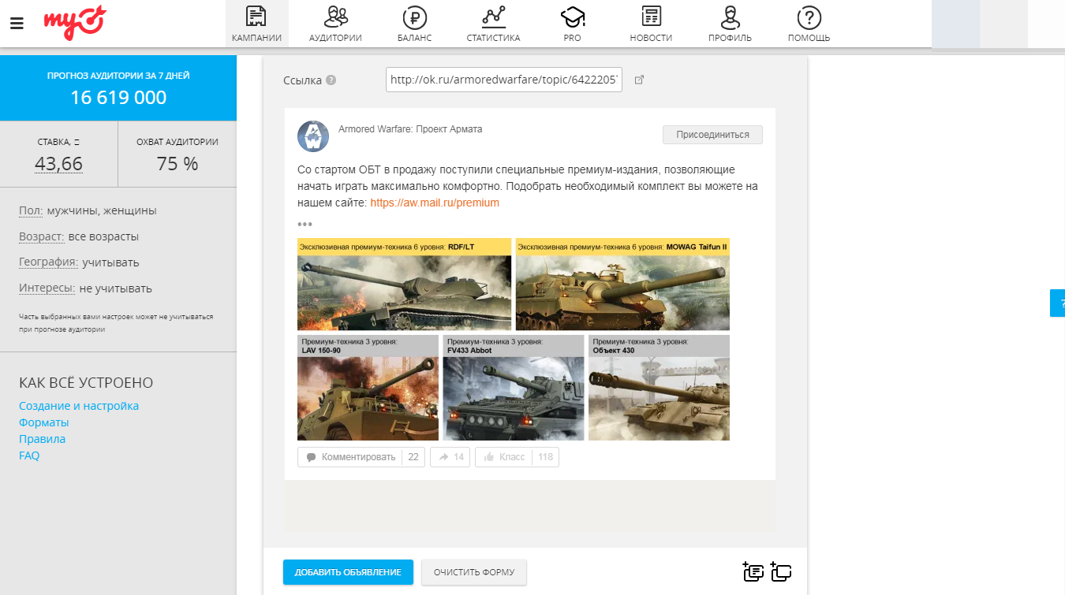Click the add ad copy icon with lines
The width and height of the screenshot is (1065, 595).
tap(753, 572)
